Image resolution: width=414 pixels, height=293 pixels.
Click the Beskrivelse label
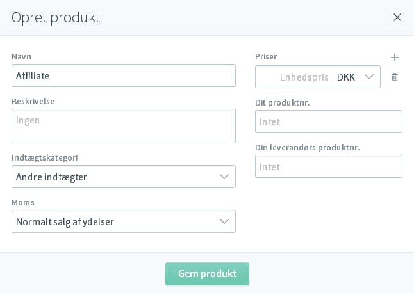click(33, 102)
